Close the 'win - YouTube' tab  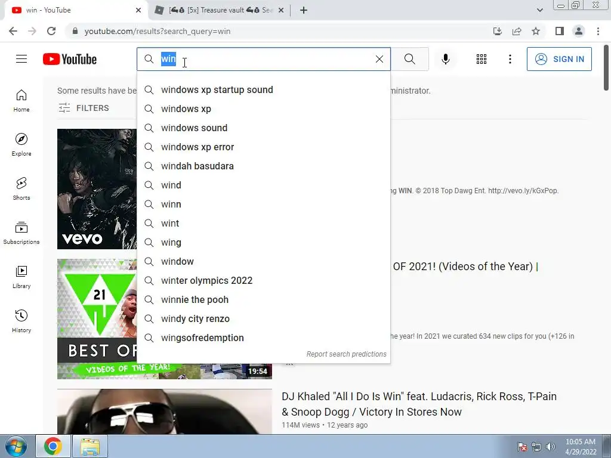coord(138,10)
